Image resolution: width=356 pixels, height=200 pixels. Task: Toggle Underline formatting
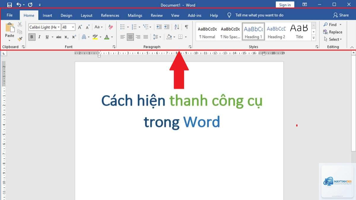tap(47, 37)
